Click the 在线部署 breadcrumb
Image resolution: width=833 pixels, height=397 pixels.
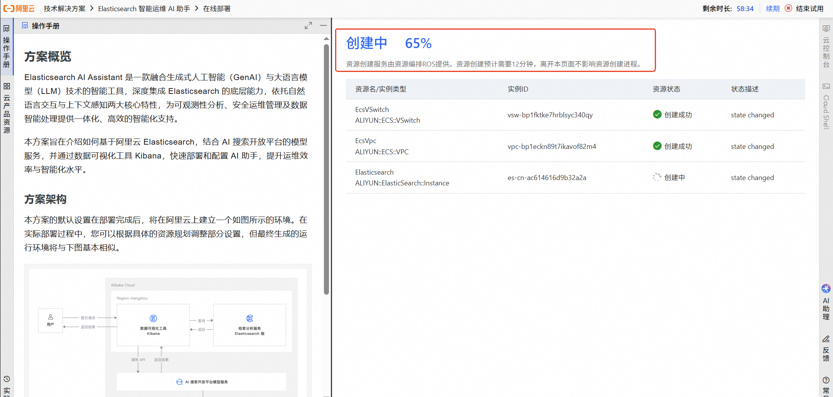click(217, 8)
